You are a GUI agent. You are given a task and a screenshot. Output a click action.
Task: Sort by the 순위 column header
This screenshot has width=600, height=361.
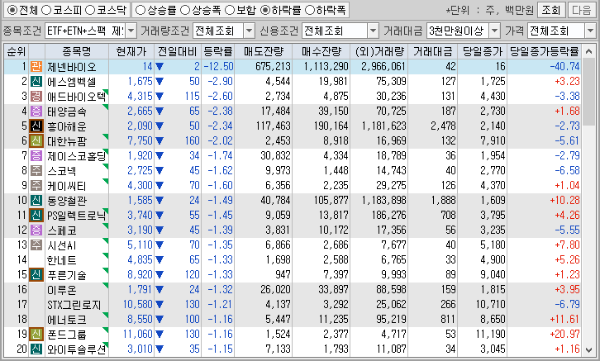[x=16, y=51]
